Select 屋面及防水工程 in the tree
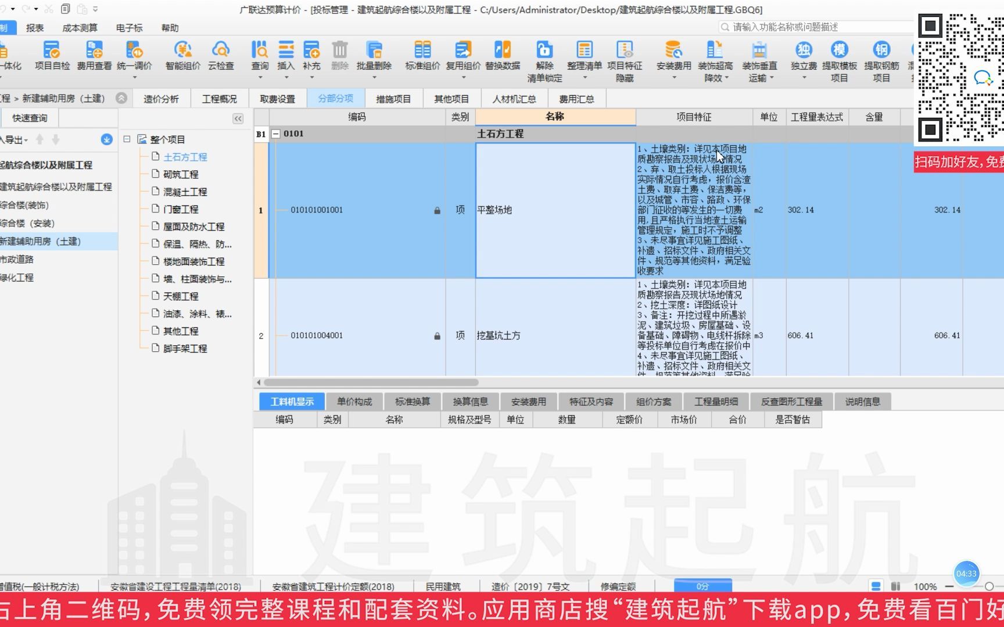The height and width of the screenshot is (627, 1004). (x=193, y=226)
